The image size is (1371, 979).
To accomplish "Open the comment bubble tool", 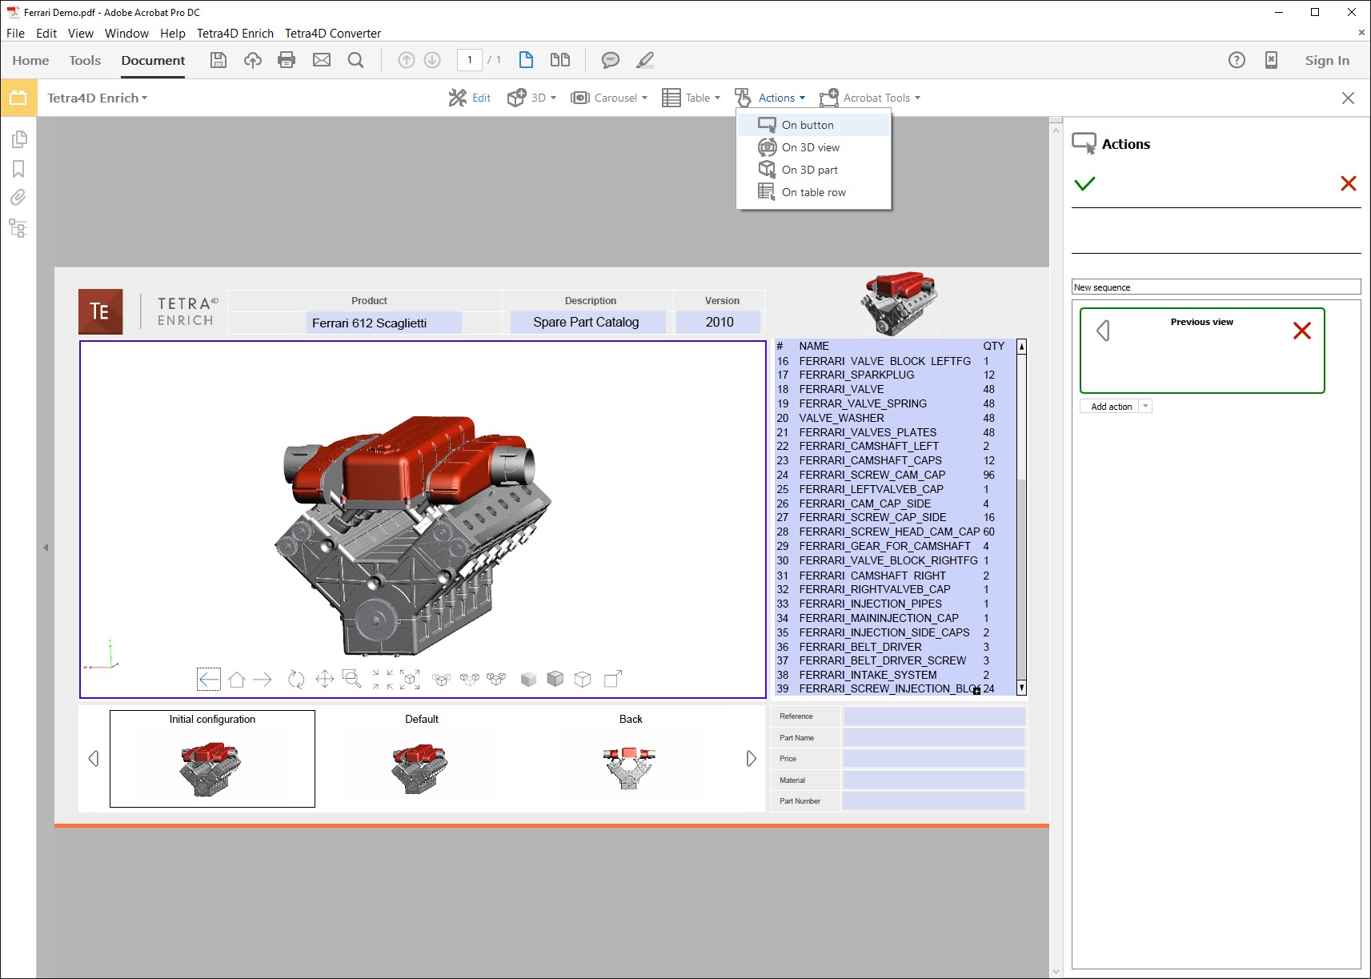I will (610, 60).
